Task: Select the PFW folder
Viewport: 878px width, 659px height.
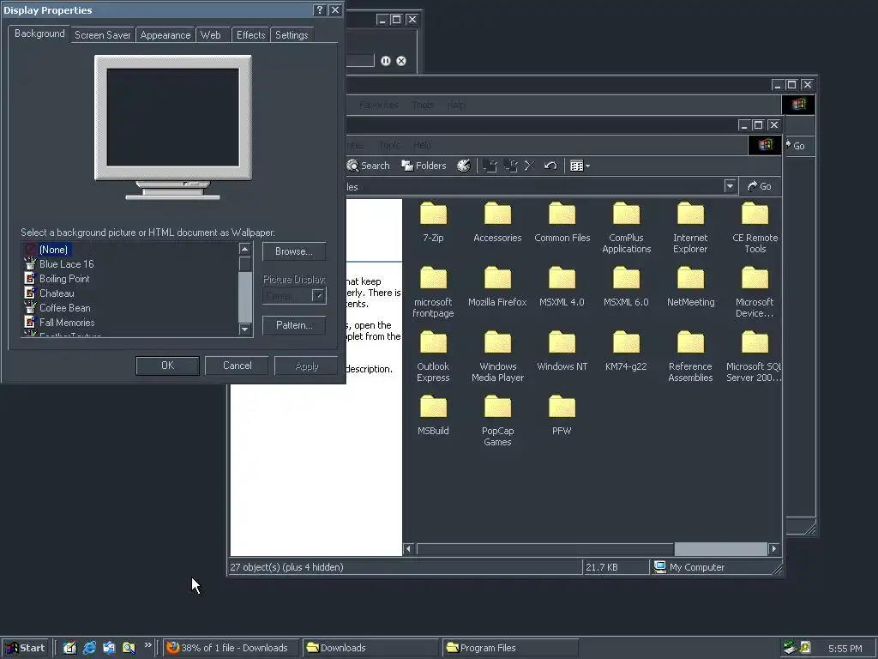Action: [x=562, y=416]
